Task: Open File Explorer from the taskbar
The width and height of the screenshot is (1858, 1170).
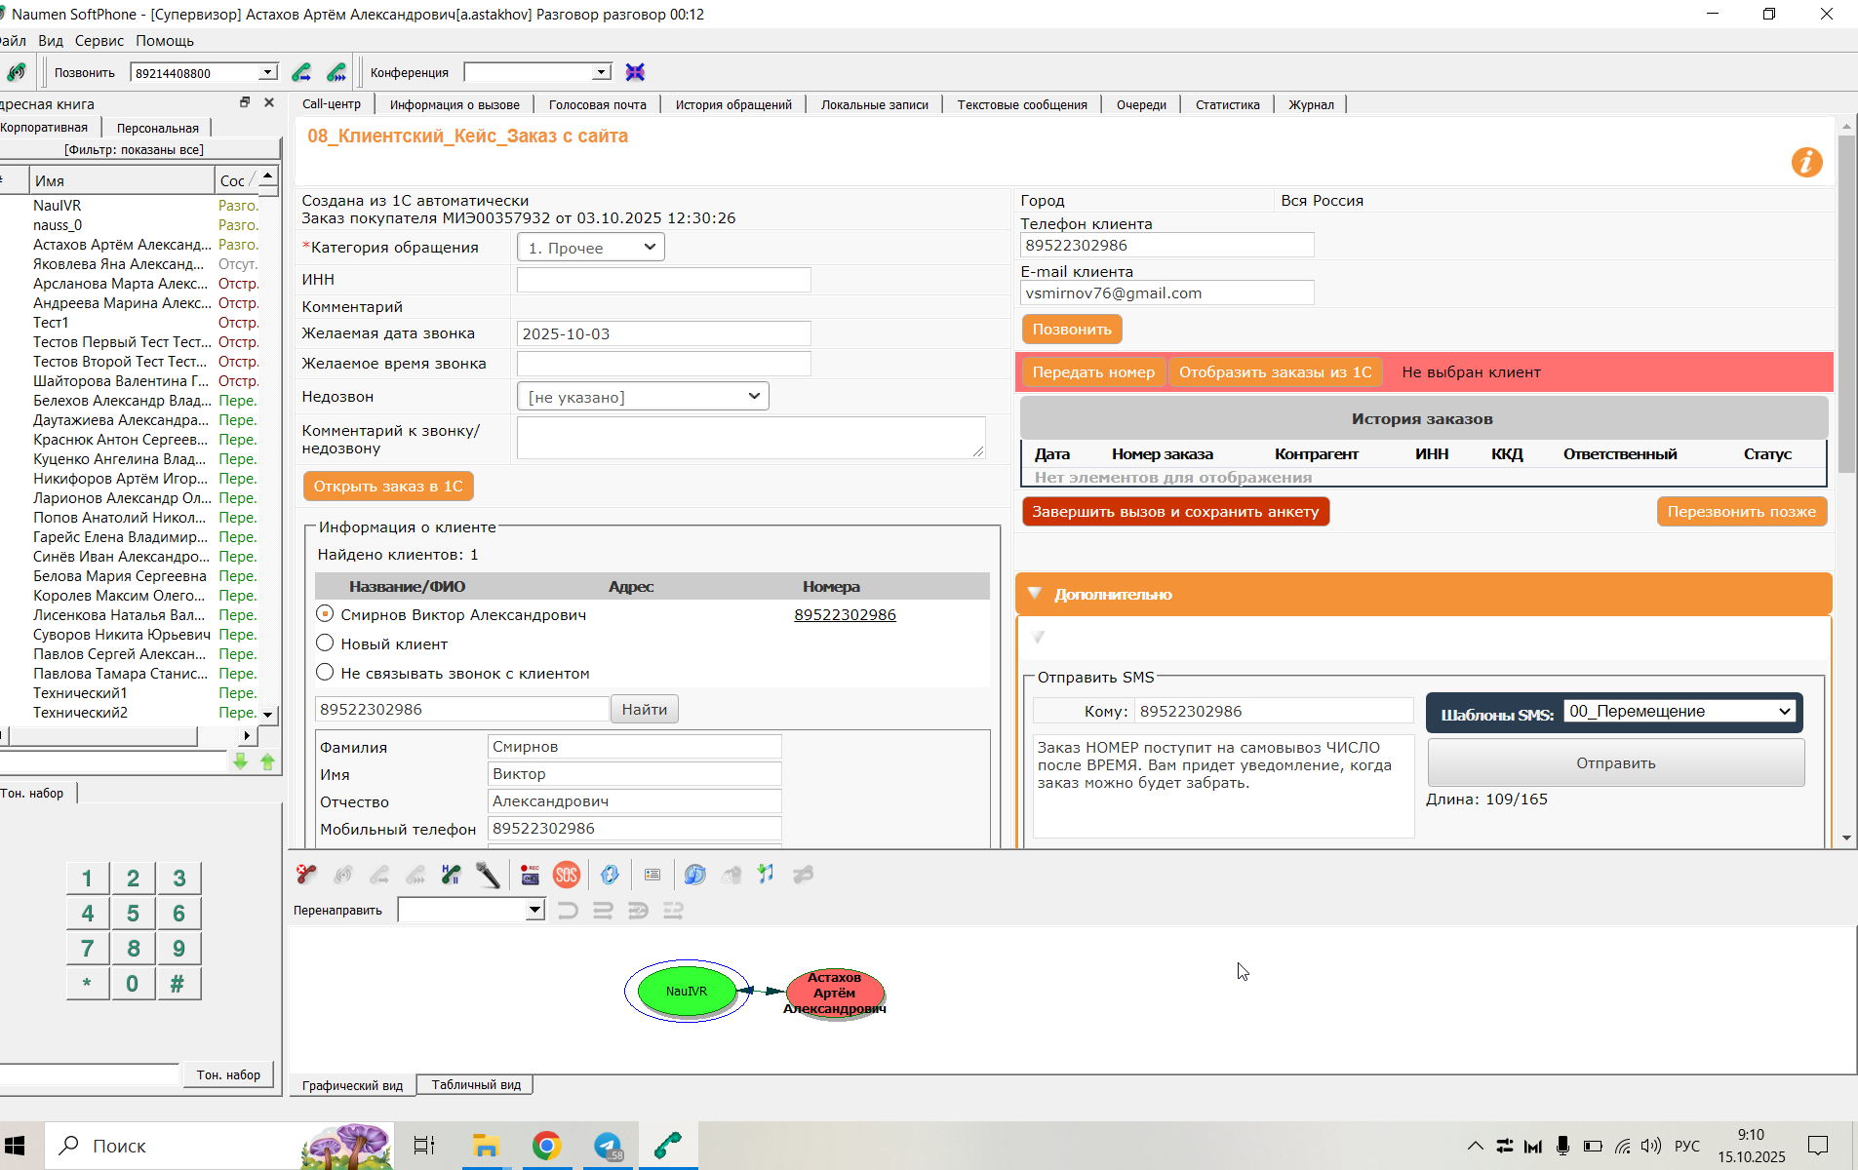Action: pos(485,1146)
